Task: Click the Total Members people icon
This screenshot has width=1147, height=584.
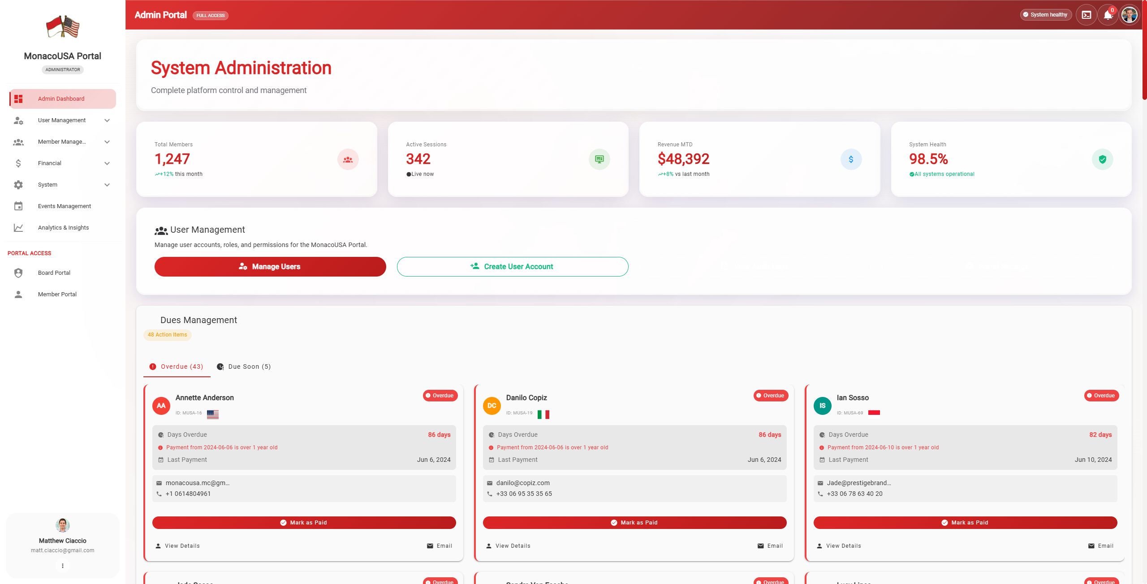Action: pyautogui.click(x=348, y=159)
